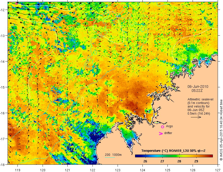Screen dimensions: 223x172
Task: Click the temperature color bar
Action: [x=174, y=156]
